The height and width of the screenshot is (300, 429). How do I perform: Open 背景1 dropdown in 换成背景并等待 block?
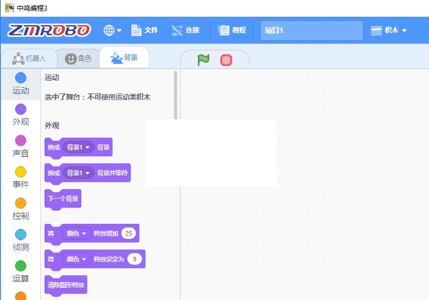pos(78,173)
